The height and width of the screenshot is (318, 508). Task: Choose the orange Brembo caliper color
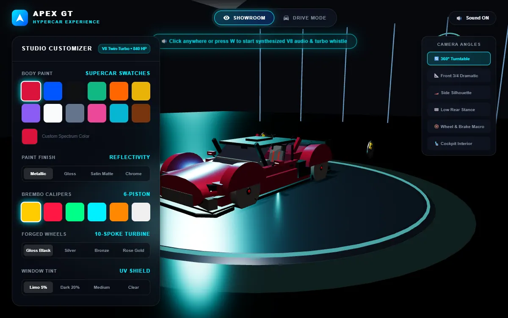(x=119, y=212)
